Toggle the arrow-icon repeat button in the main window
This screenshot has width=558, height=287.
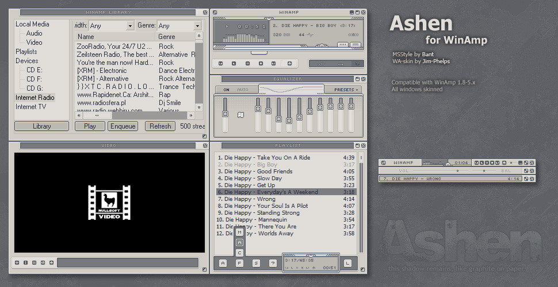(341, 64)
